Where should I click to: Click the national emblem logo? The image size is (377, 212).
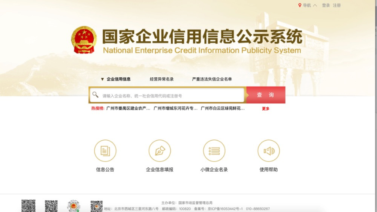(84, 40)
